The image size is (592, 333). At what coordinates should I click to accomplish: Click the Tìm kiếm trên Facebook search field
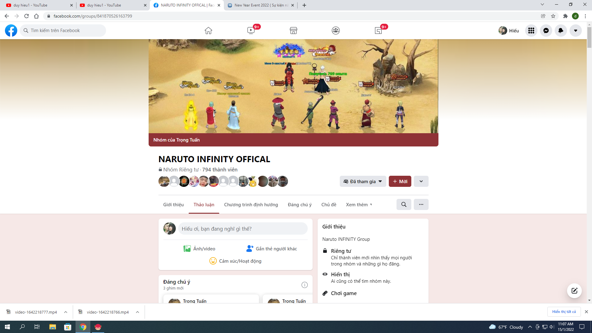(x=63, y=31)
